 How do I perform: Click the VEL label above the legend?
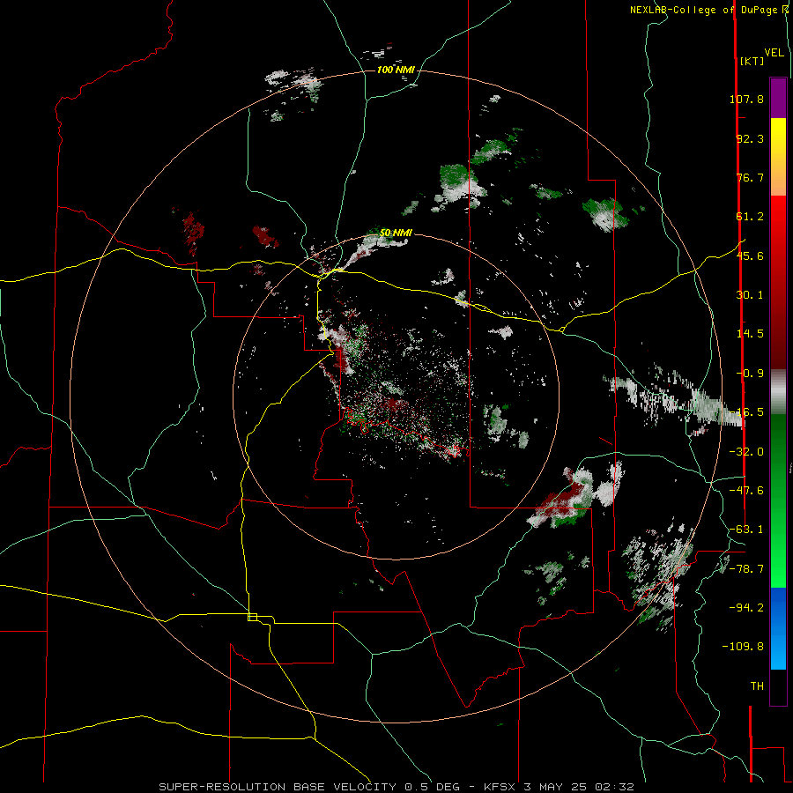click(x=774, y=53)
